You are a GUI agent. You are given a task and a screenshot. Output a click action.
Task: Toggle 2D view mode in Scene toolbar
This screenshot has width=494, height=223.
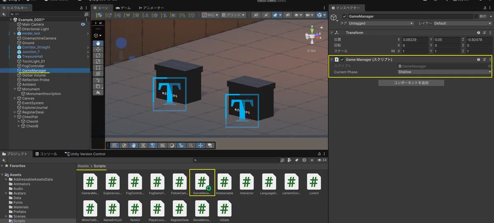pos(255,15)
